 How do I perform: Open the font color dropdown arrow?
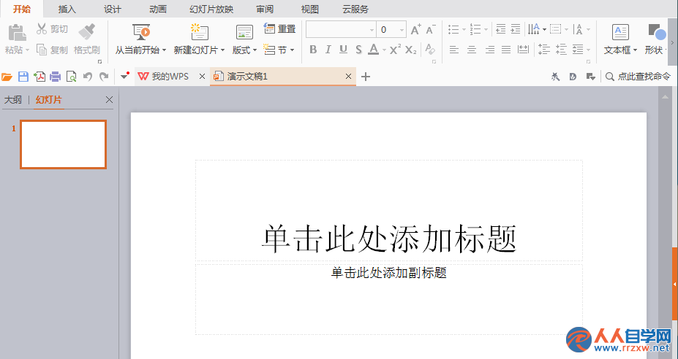[x=384, y=50]
